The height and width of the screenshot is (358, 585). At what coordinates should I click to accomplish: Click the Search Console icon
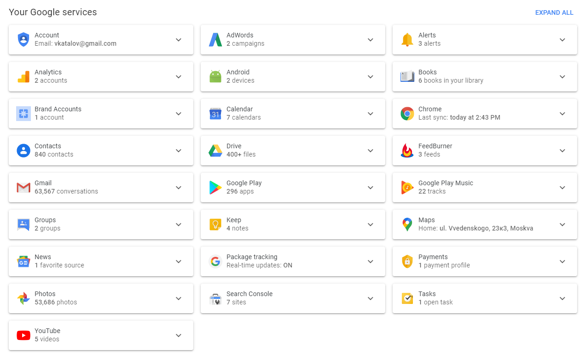(215, 298)
